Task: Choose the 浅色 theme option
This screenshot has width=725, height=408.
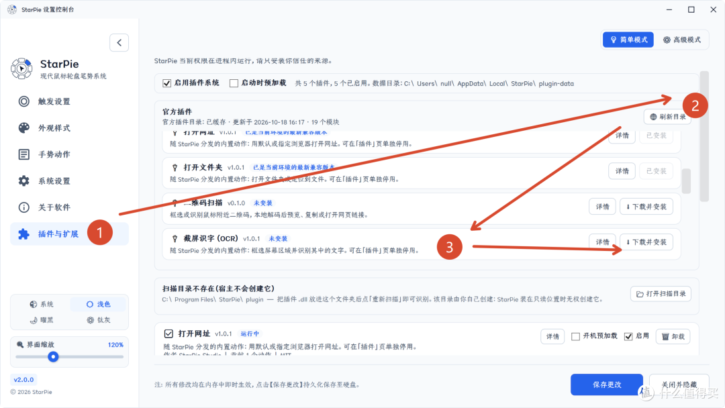Action: click(x=98, y=304)
